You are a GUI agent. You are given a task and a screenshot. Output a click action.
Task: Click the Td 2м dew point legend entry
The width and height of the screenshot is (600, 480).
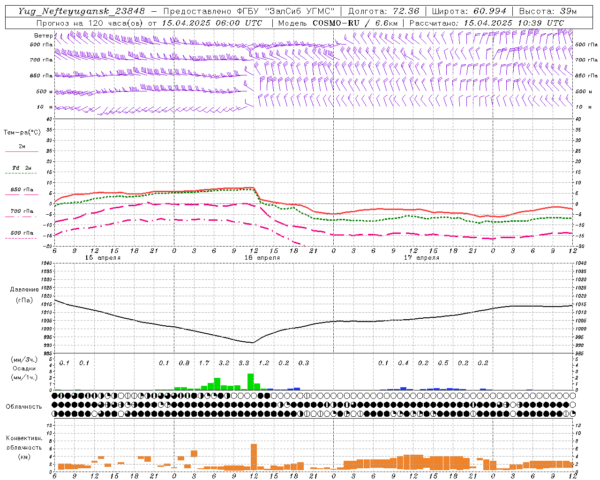tap(22, 168)
